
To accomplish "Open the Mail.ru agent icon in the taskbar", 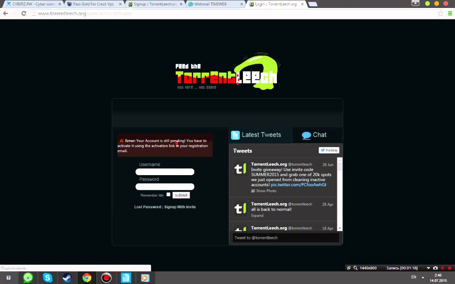I will point(28,278).
